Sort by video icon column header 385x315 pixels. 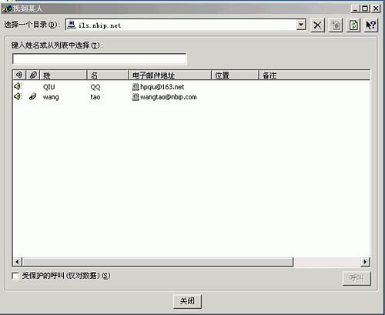pos(33,75)
